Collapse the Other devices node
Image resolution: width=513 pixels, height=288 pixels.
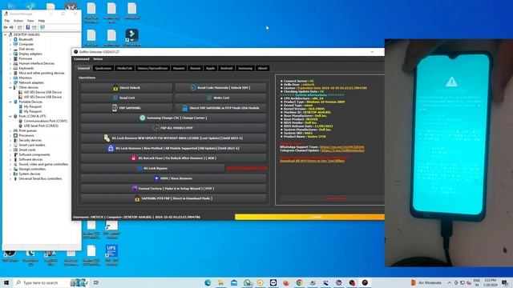(x=10, y=87)
